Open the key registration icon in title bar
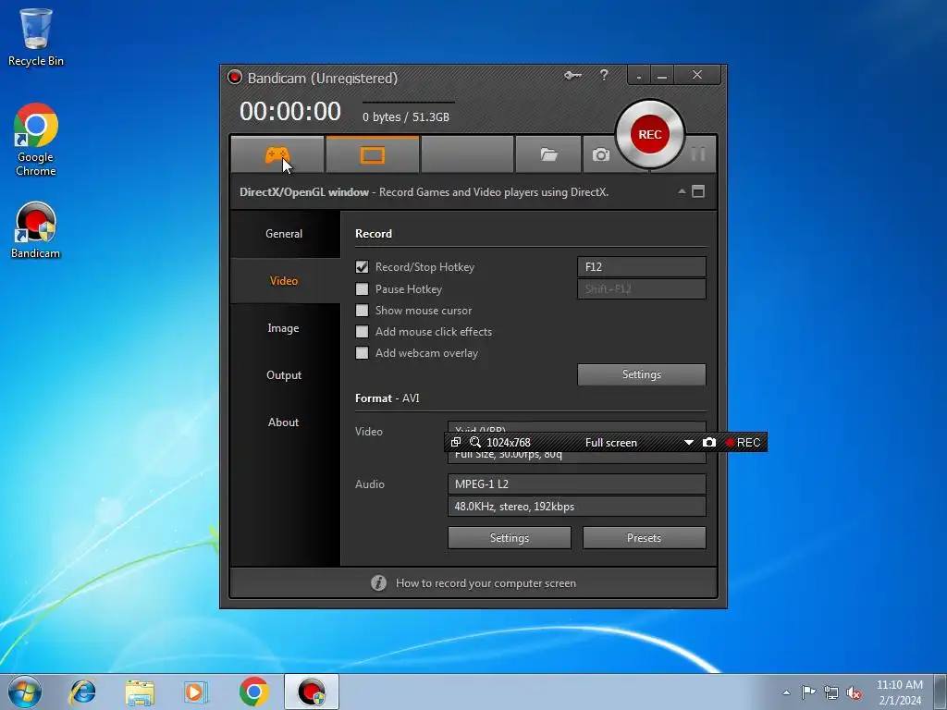947x710 pixels. click(572, 76)
